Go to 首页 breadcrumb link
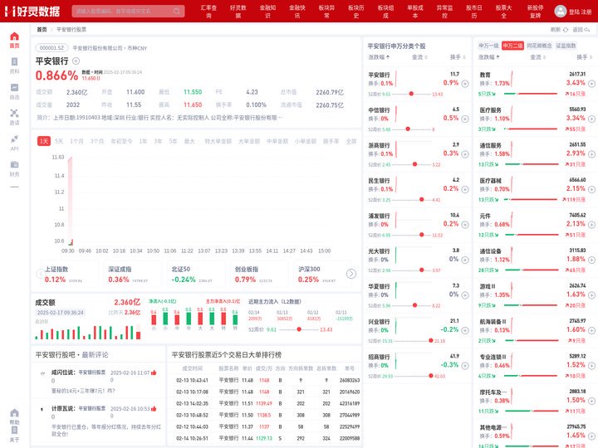598x448 pixels. pyautogui.click(x=42, y=29)
